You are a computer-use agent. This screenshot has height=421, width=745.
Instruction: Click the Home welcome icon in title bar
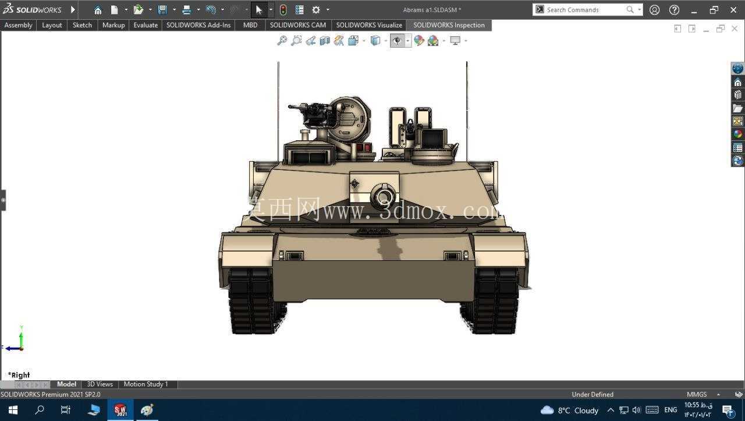tap(98, 10)
